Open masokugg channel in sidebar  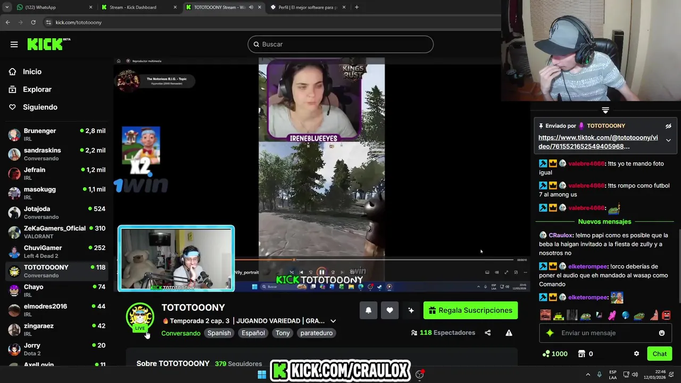[57, 193]
